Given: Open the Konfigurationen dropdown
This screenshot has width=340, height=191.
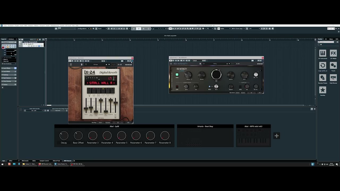Looking at the screenshot, I should (83, 28).
